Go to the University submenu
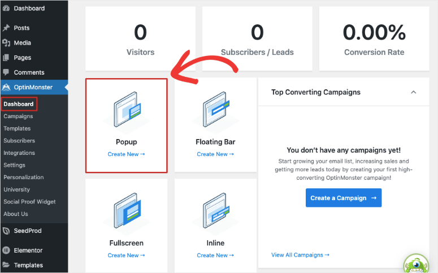This screenshot has width=438, height=273. 16,189
